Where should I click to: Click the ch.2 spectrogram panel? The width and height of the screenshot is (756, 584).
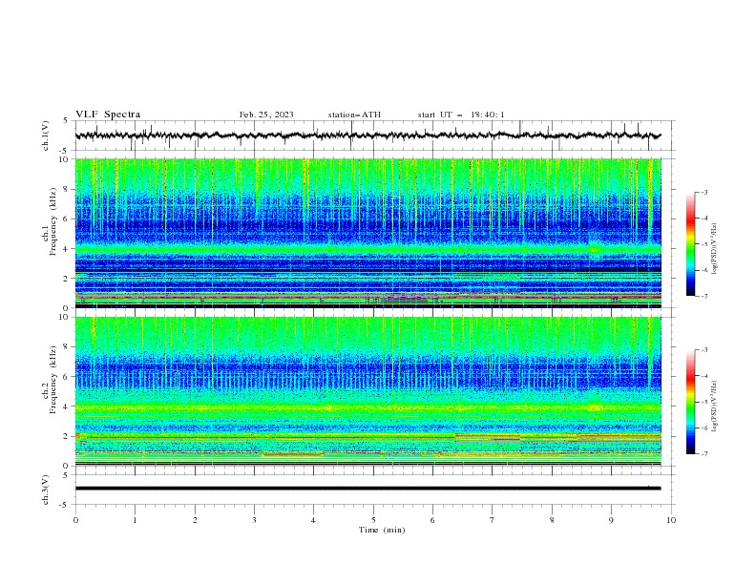pos(367,391)
